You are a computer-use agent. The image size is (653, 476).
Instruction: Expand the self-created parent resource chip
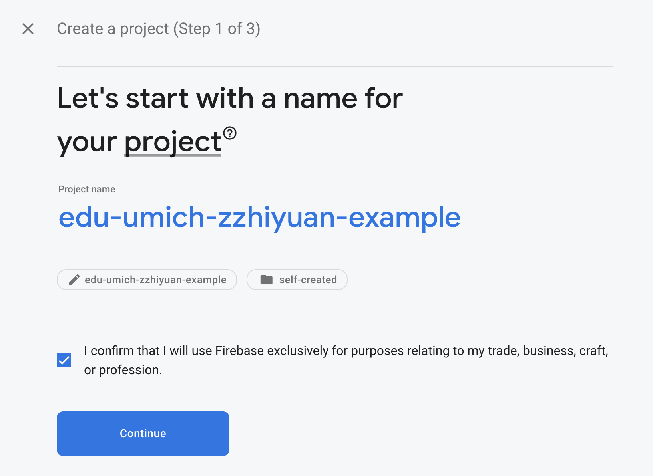pyautogui.click(x=297, y=280)
